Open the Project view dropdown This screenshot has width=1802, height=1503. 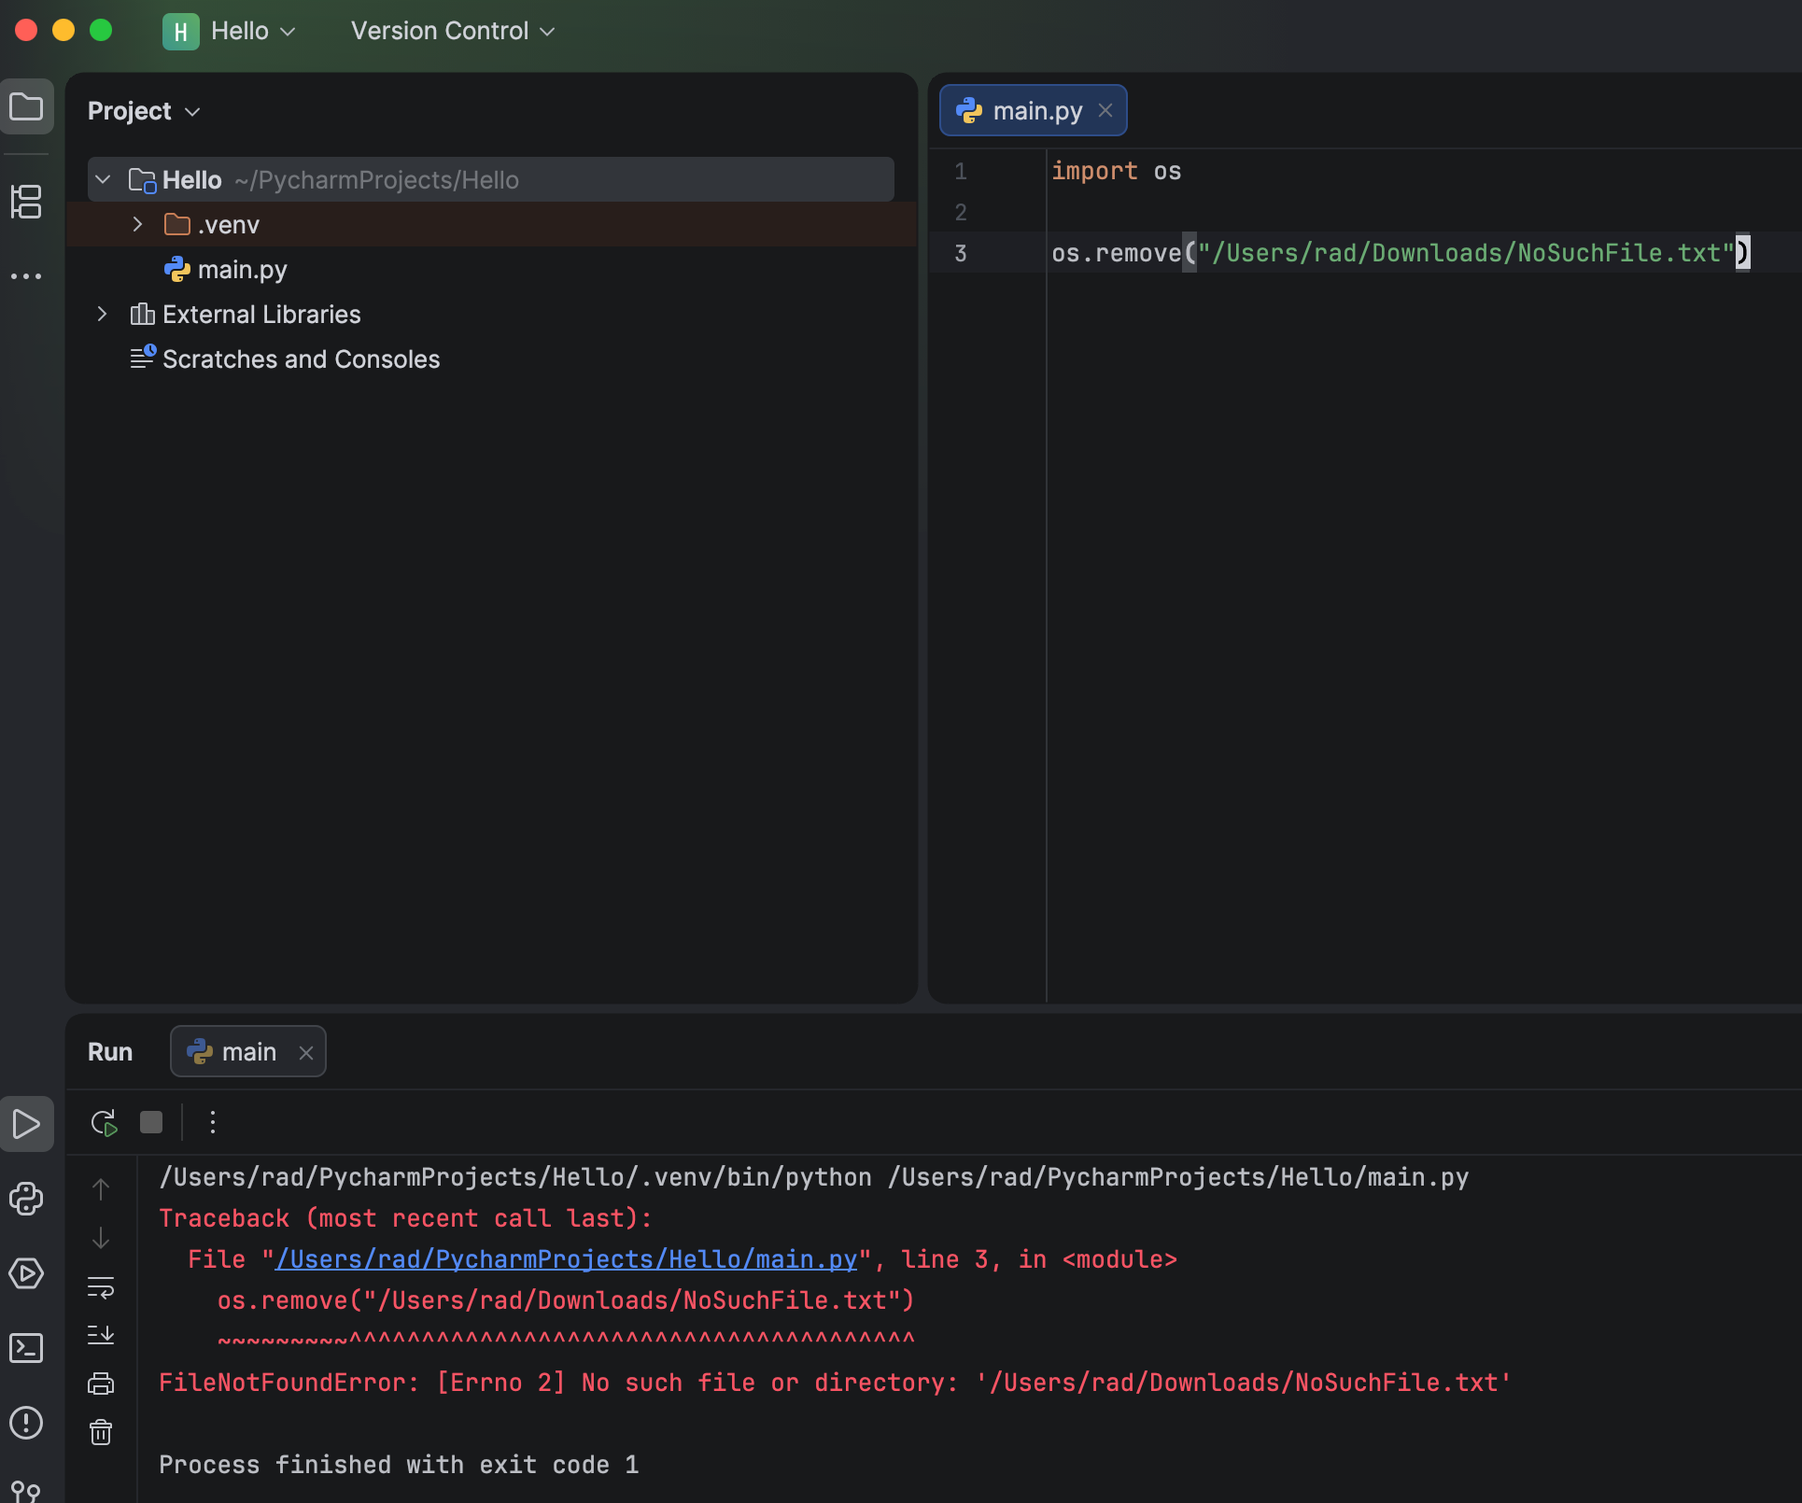point(144,111)
